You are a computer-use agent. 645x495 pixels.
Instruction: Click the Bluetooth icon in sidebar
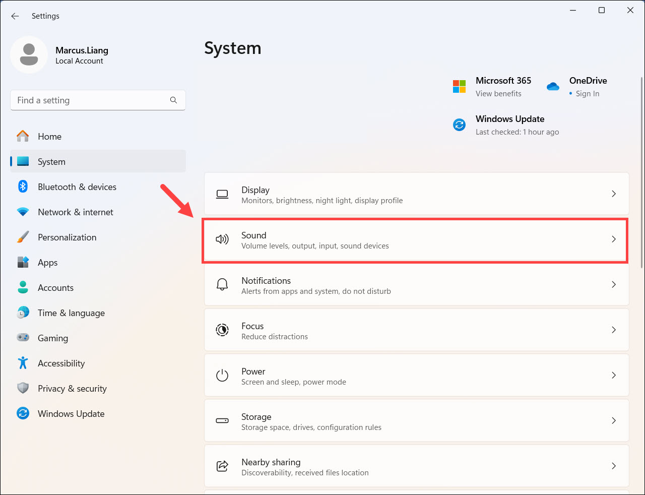[23, 187]
